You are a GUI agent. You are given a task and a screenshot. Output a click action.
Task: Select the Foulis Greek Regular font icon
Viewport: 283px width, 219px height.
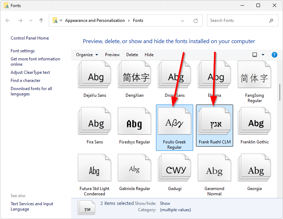pos(174,121)
